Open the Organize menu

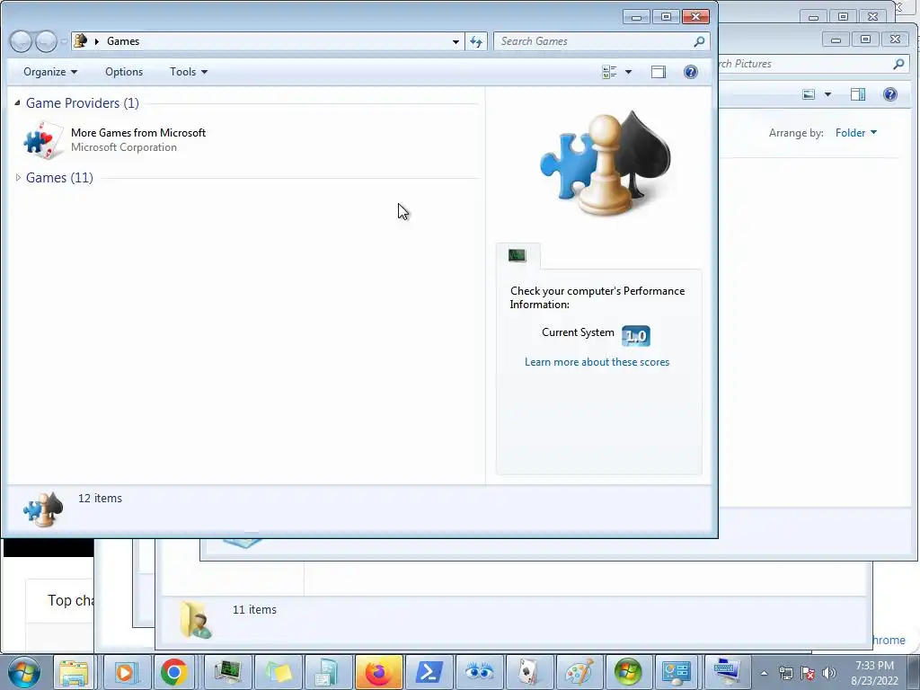[x=50, y=72]
